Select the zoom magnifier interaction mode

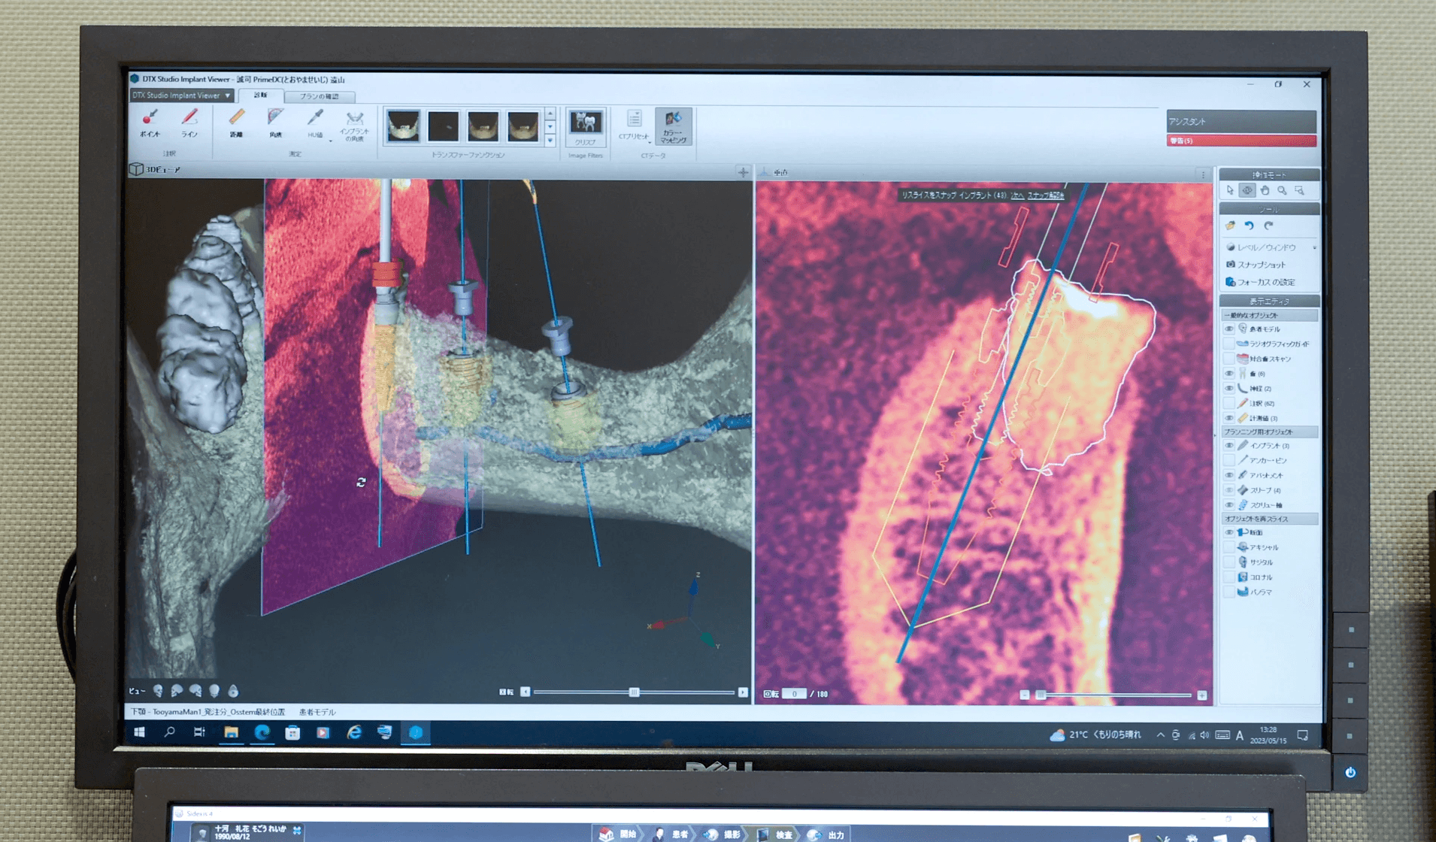point(1282,190)
